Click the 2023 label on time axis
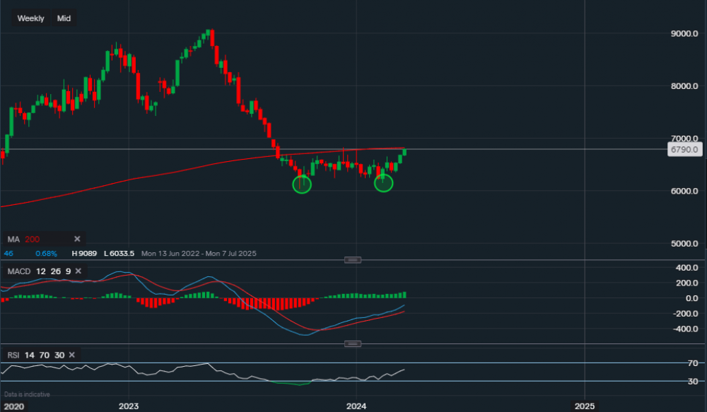 pos(129,406)
